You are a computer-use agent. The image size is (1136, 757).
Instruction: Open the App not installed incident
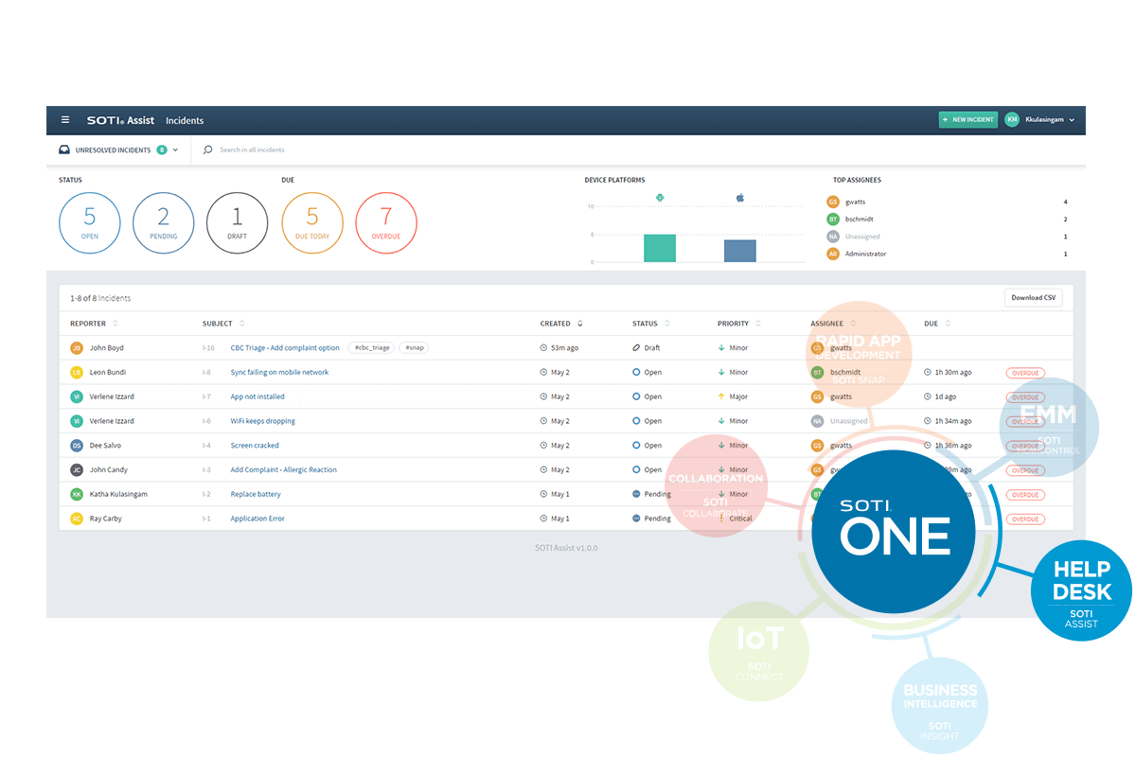pyautogui.click(x=257, y=396)
